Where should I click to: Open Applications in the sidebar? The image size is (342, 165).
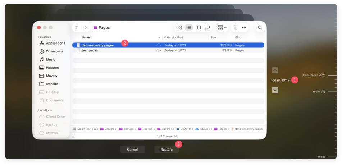(x=52, y=43)
